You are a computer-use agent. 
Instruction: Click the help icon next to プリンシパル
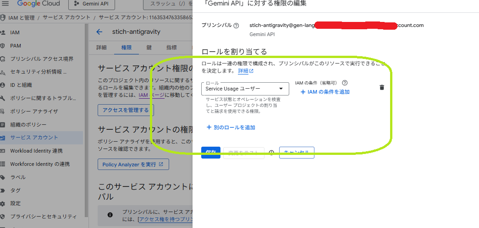pyautogui.click(x=236, y=26)
